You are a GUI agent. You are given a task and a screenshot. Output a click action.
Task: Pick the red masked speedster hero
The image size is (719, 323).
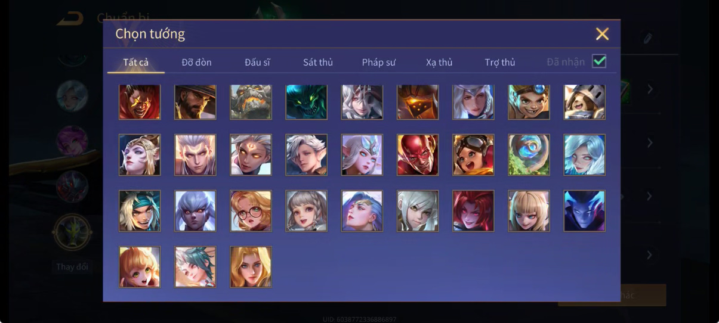tap(418, 155)
